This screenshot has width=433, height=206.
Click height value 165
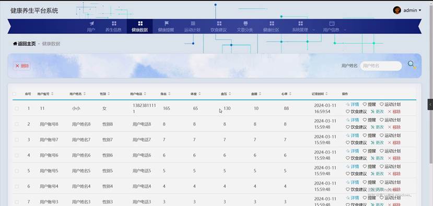coord(166,108)
